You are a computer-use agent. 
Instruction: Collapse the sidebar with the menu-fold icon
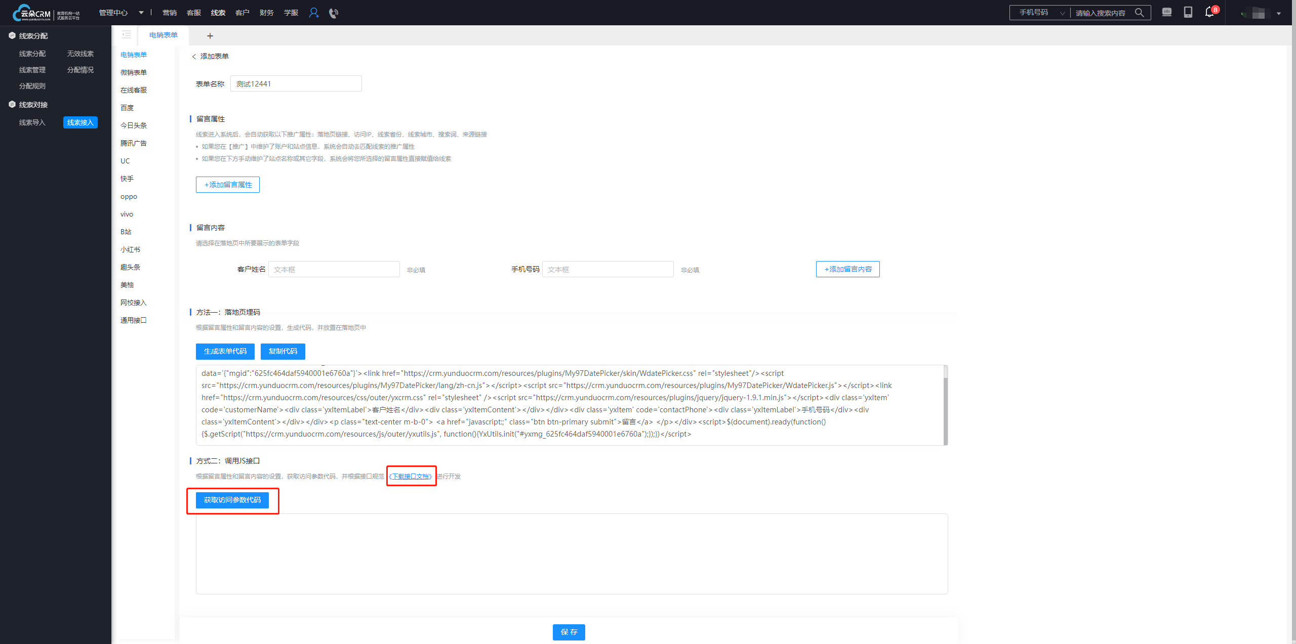(127, 35)
